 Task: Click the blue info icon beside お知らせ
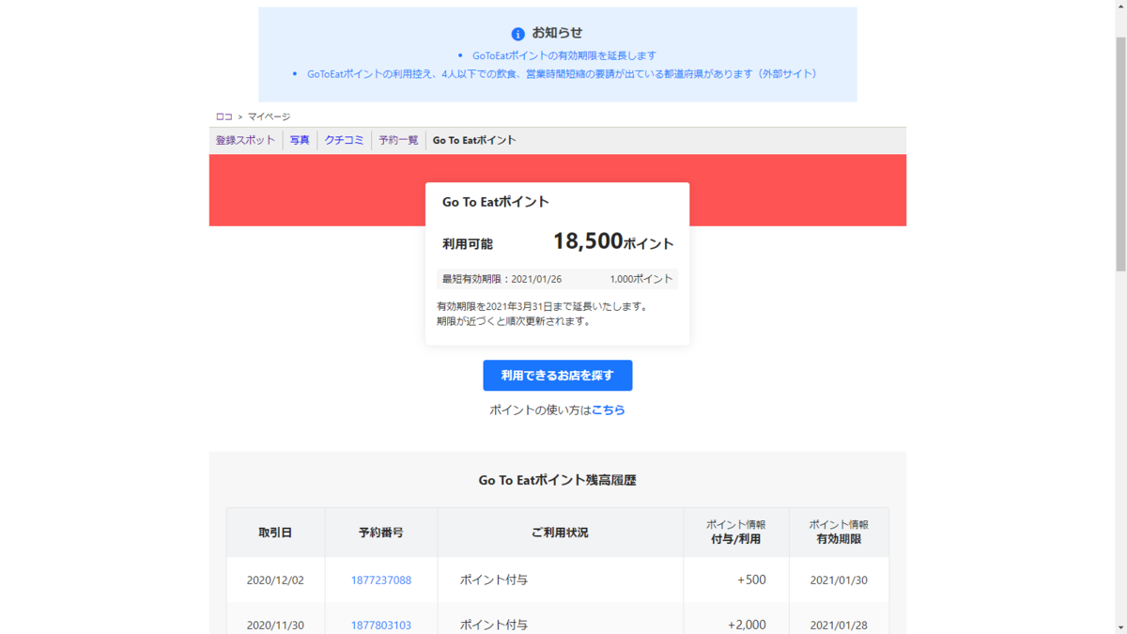click(517, 34)
